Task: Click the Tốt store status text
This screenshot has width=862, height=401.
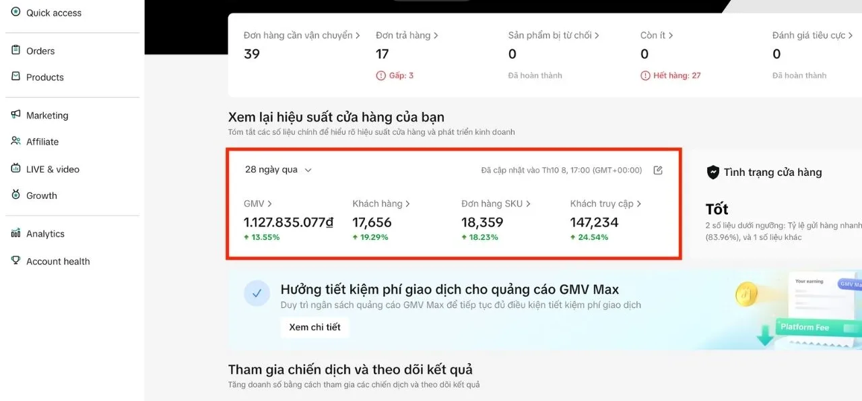Action: tap(717, 209)
